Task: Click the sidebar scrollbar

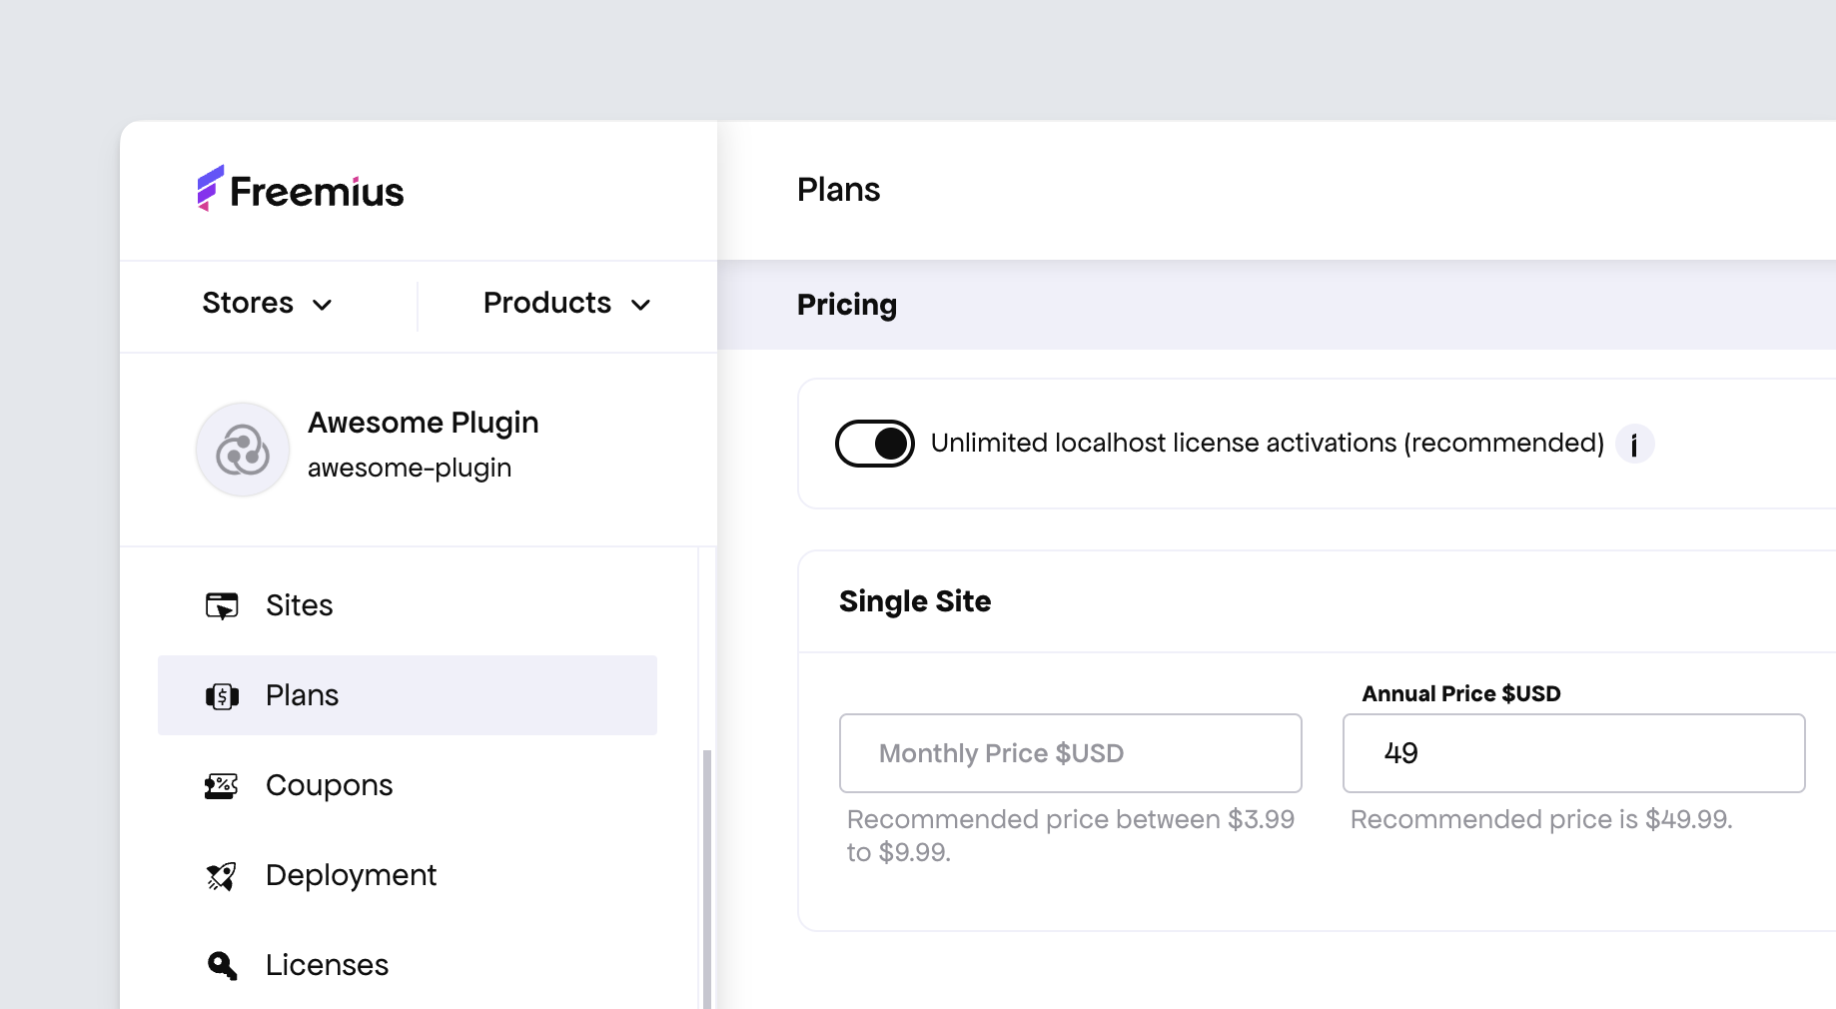Action: pos(707,879)
